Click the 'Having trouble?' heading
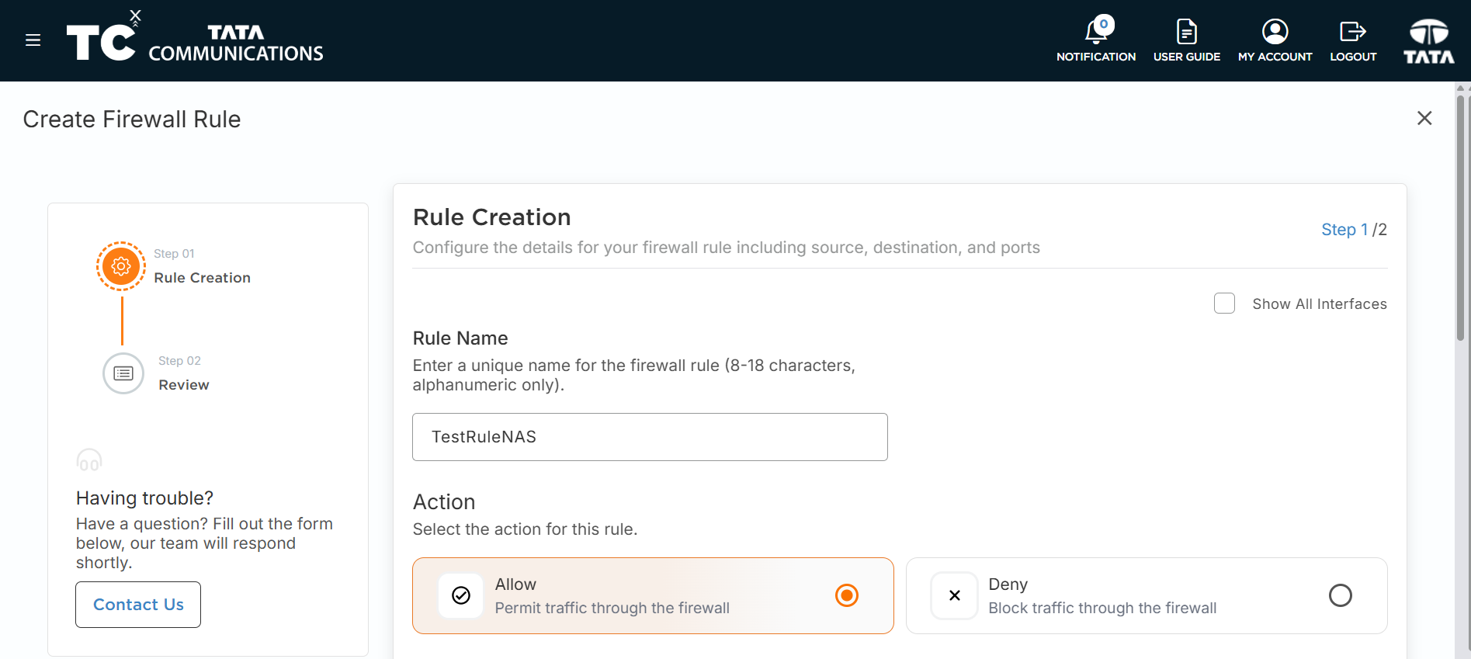The height and width of the screenshot is (659, 1471). point(144,498)
